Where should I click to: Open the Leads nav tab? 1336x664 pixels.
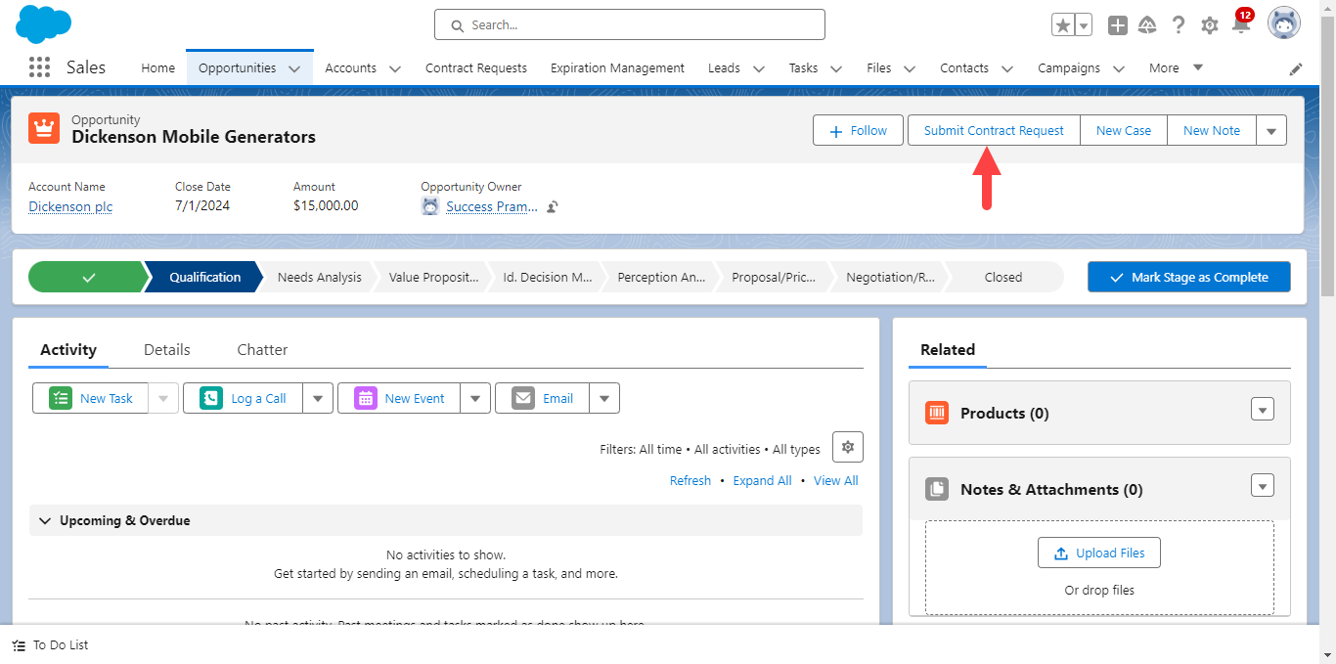click(724, 67)
